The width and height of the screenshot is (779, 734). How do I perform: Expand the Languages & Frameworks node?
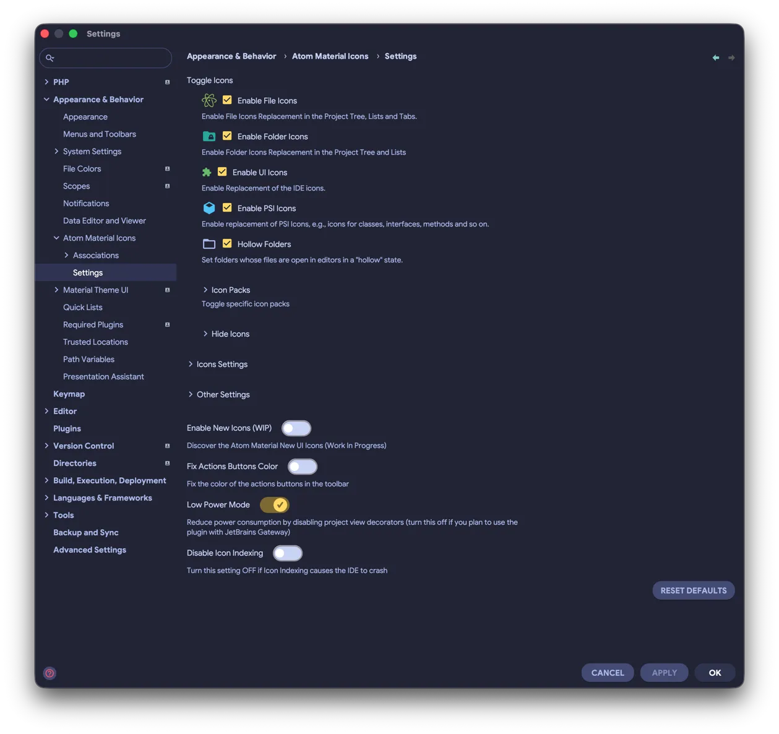(x=46, y=498)
